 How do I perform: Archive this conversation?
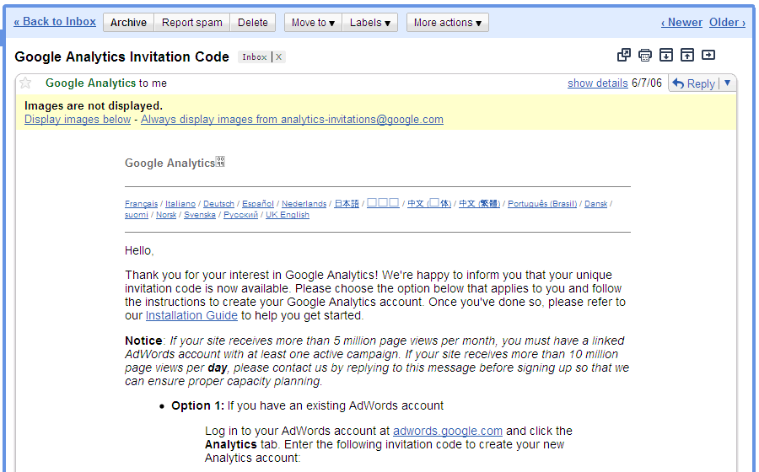coord(128,23)
